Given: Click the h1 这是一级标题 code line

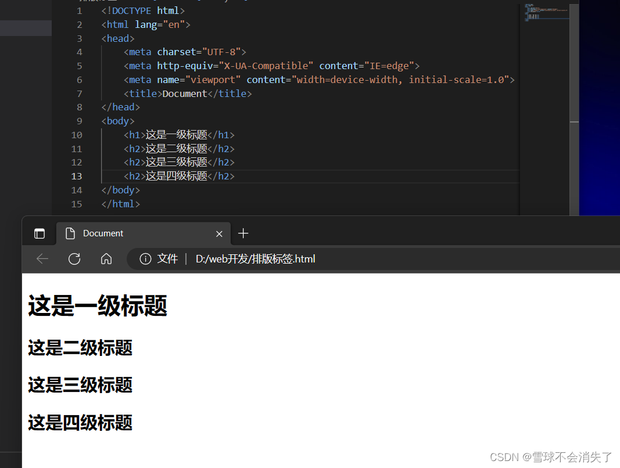Looking at the screenshot, I should pyautogui.click(x=179, y=135).
